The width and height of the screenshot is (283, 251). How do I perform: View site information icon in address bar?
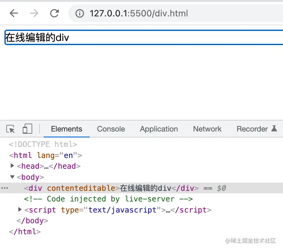click(80, 13)
